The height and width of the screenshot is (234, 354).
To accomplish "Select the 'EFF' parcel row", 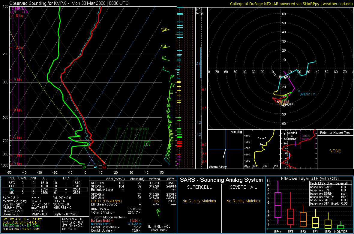I will [45, 186].
